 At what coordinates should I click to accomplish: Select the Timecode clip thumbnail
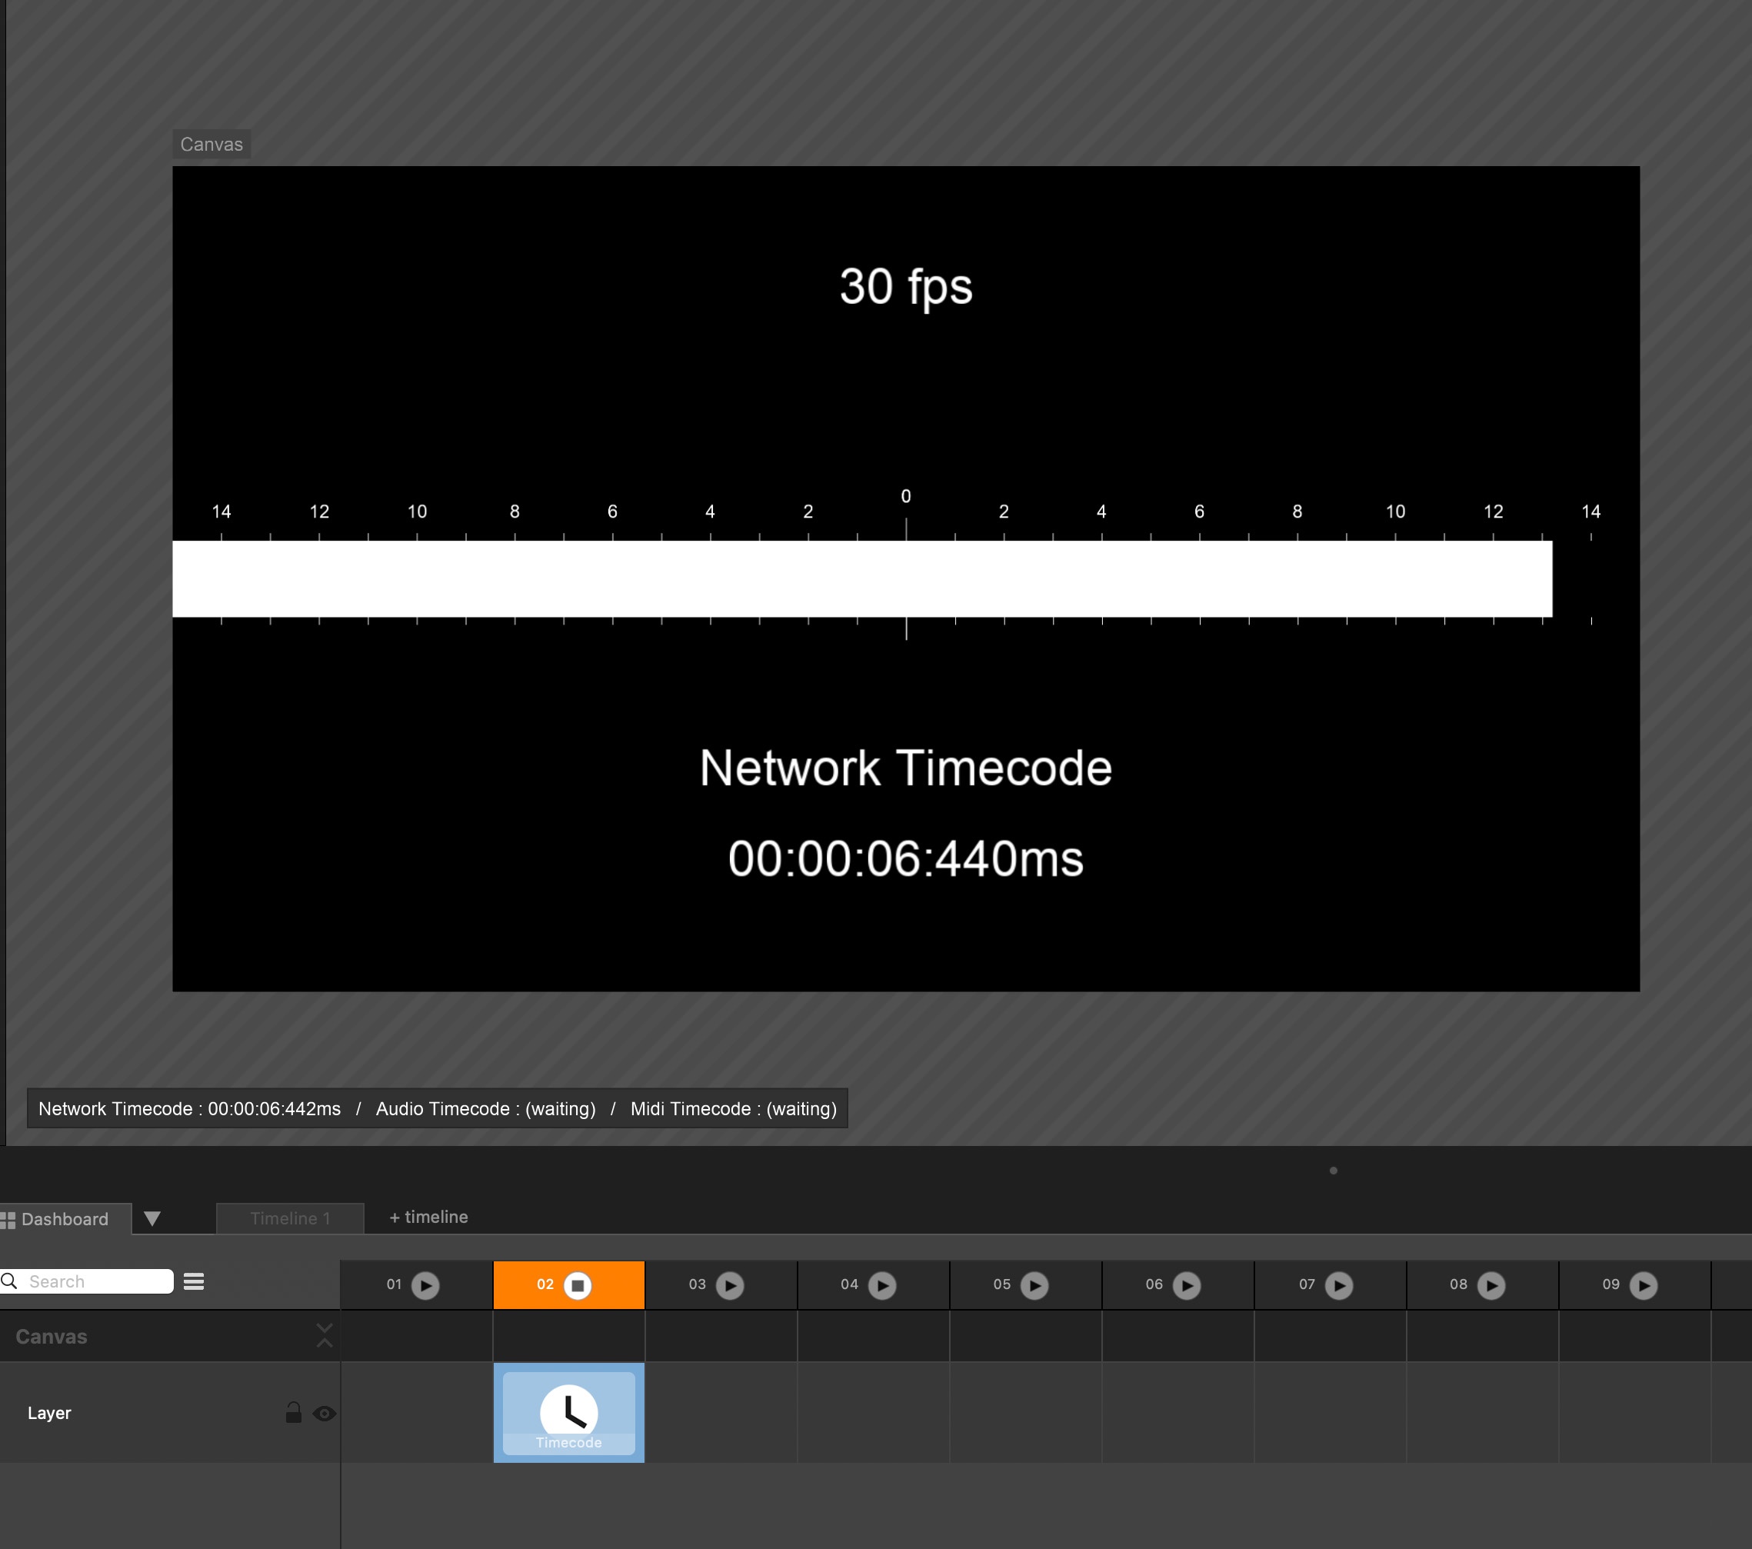pos(568,1412)
